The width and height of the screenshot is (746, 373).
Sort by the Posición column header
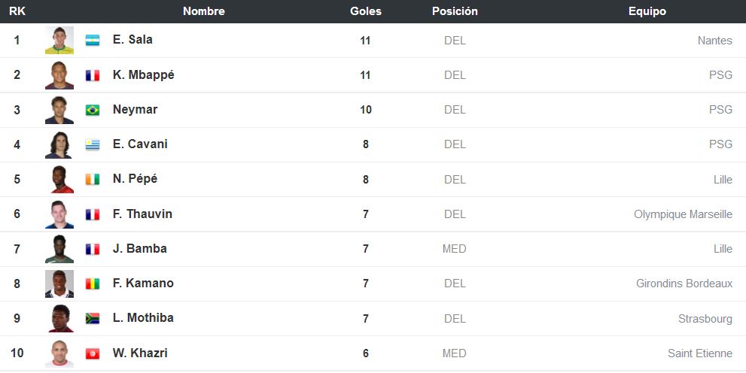coord(455,11)
